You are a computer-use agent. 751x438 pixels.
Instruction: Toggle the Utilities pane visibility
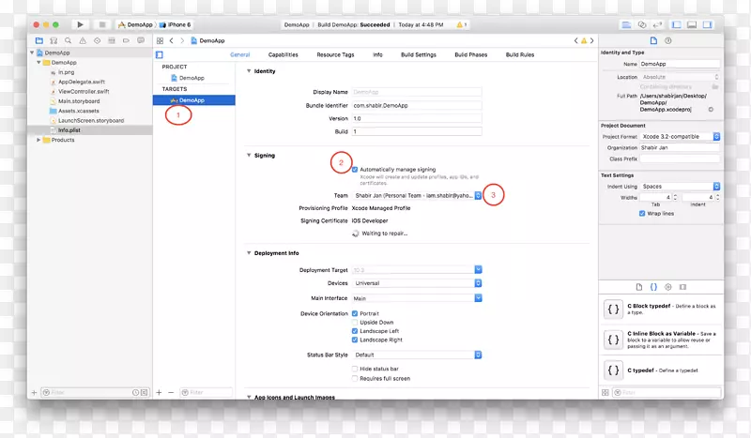pos(707,24)
